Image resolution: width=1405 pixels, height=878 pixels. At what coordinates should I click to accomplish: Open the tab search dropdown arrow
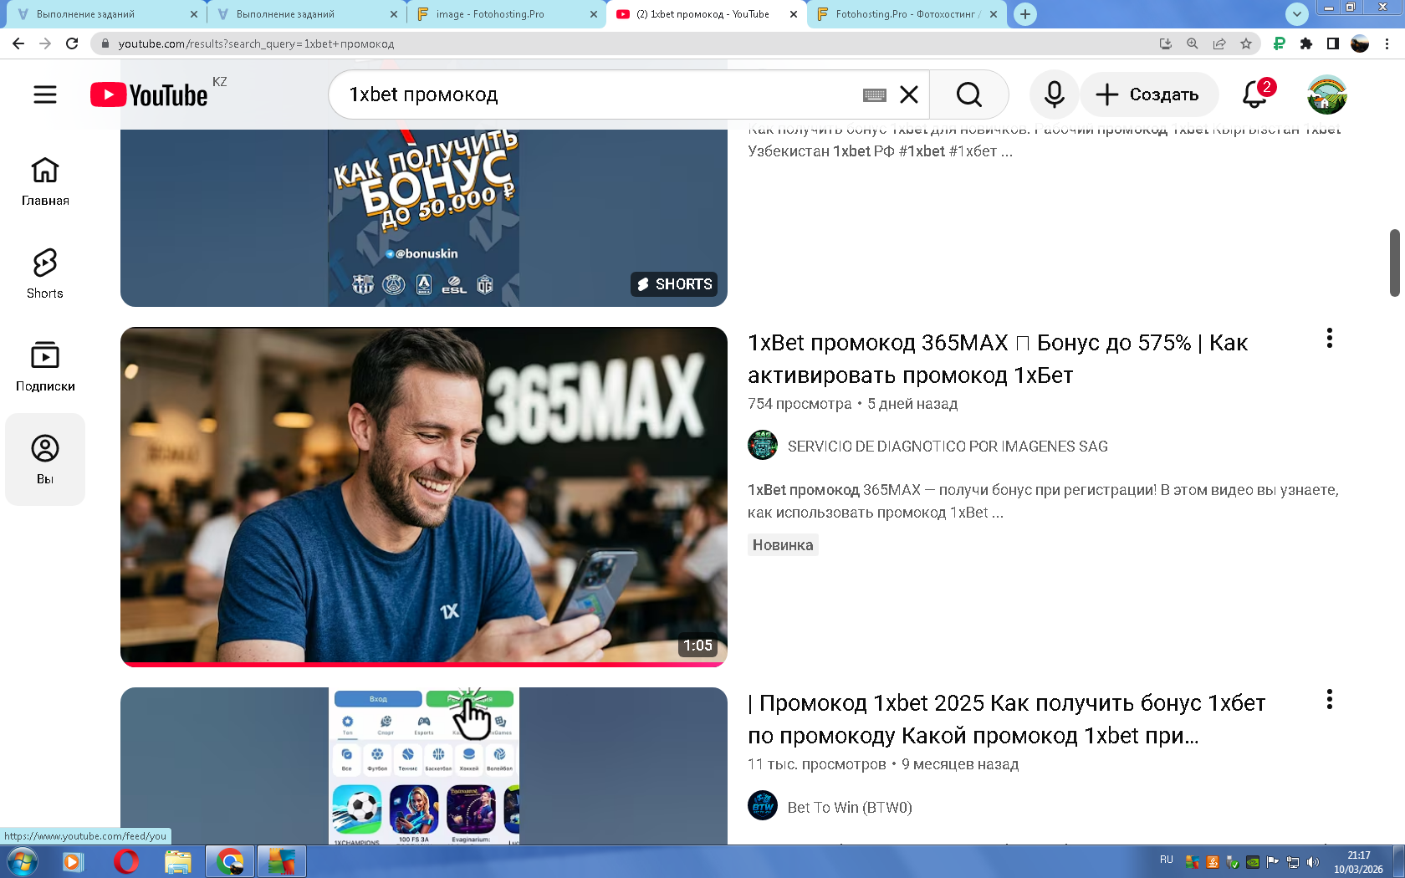click(x=1296, y=14)
